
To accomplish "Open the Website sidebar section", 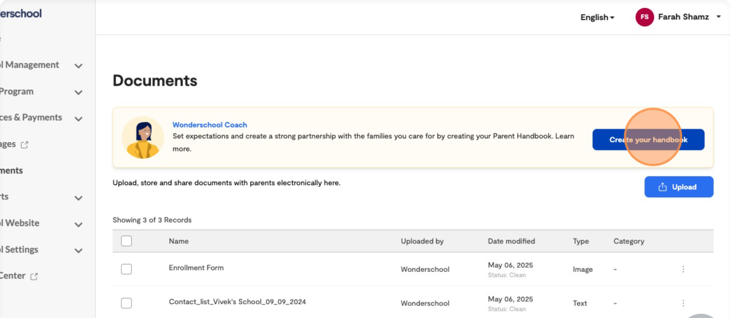I will pos(20,223).
